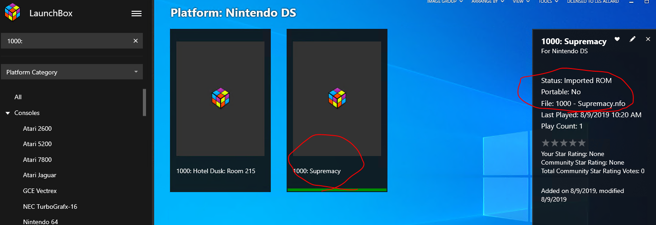The width and height of the screenshot is (656, 225).
Task: Select Atari Jaguar platform
Action: (40, 175)
